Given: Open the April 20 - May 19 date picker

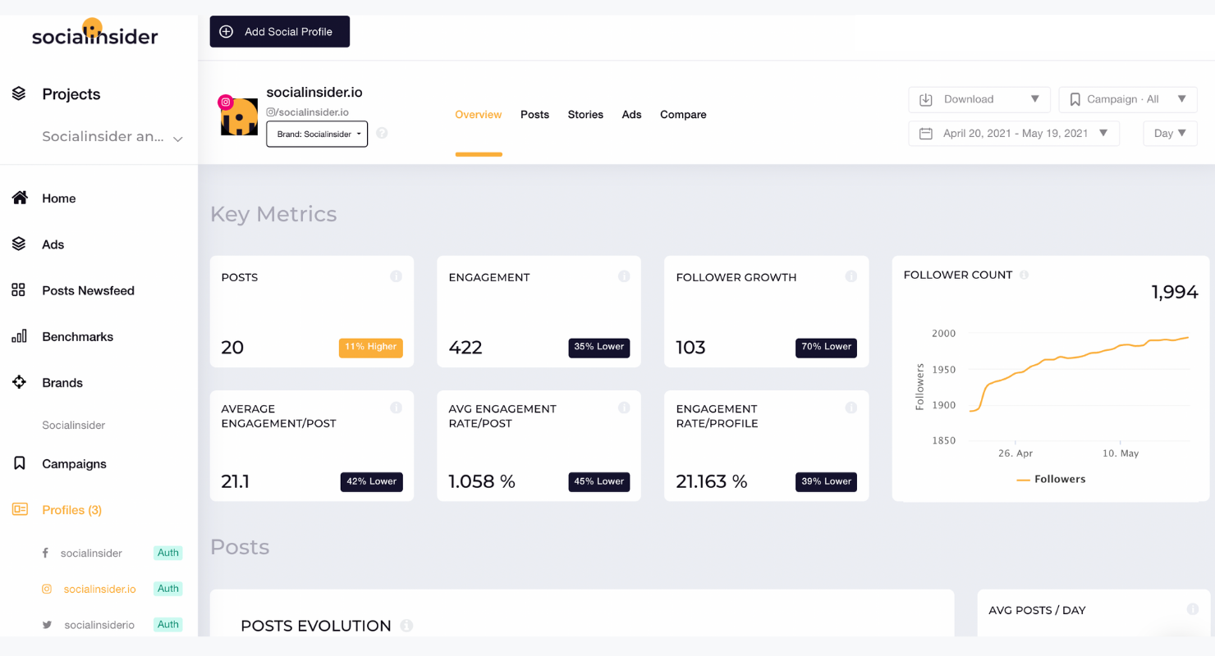Looking at the screenshot, I should pyautogui.click(x=1014, y=133).
